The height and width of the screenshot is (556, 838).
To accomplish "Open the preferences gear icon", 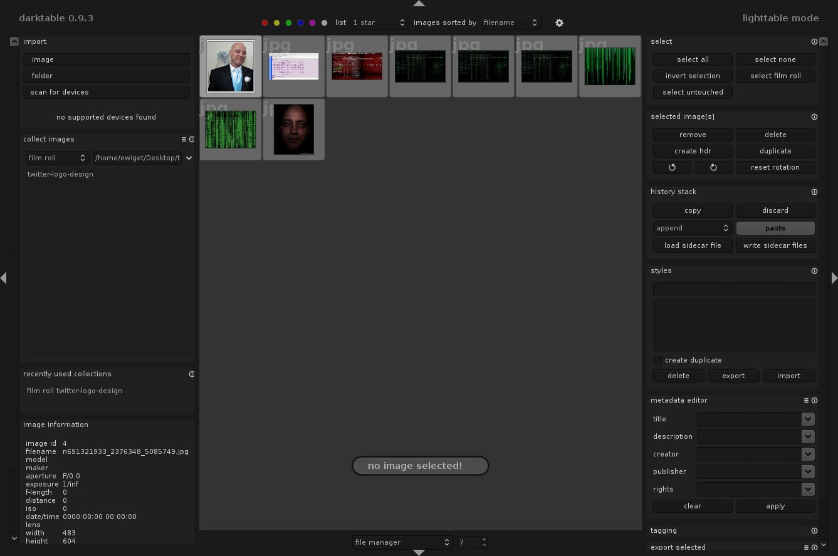I will (559, 23).
